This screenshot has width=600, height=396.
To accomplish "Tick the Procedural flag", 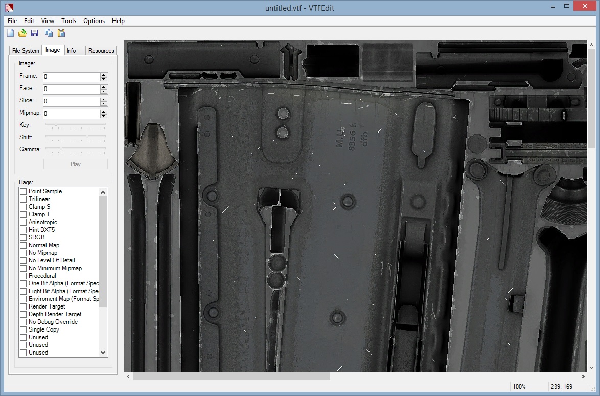I will (x=24, y=276).
